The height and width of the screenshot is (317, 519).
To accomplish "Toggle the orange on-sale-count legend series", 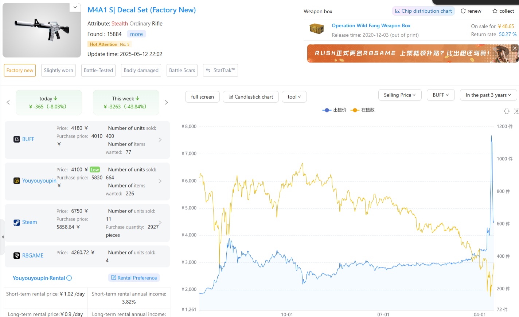I will pos(363,110).
